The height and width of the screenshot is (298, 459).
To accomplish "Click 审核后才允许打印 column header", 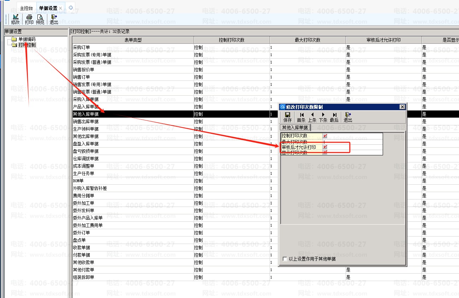I will [384, 40].
